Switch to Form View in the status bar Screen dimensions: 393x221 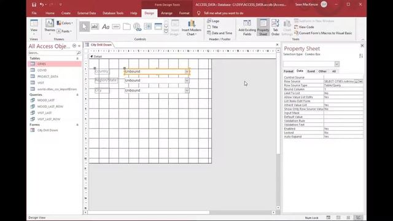[329, 217]
